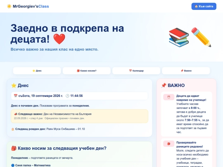Open the Календар tab
Image resolution: width=223 pixels, height=167 pixels.
point(136,71)
